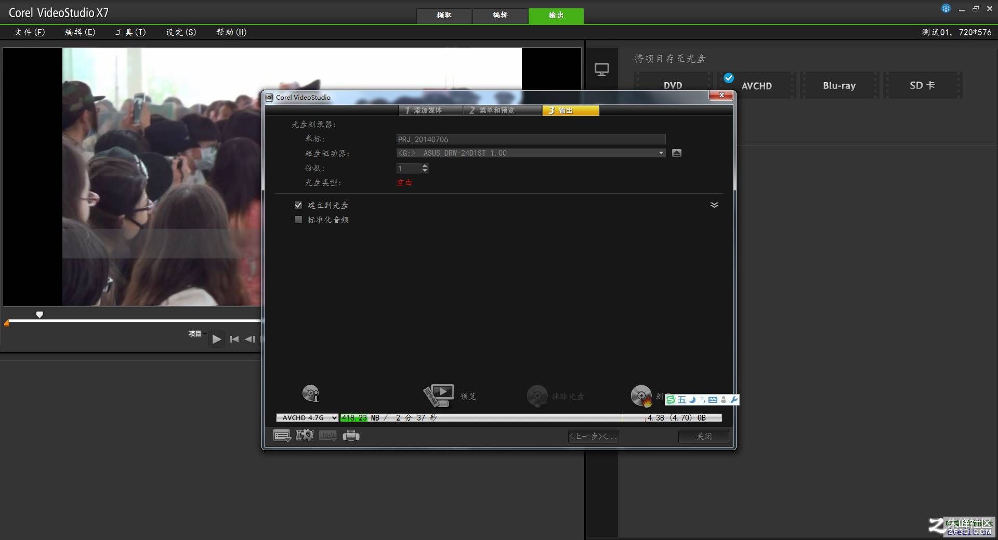The width and height of the screenshot is (998, 540).
Task: Eject the disc drive tray
Action: pyautogui.click(x=677, y=153)
